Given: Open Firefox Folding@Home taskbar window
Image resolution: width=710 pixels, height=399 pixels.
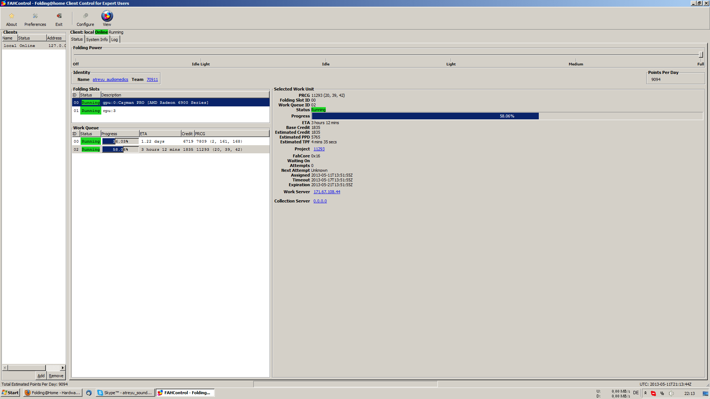Looking at the screenshot, I should [x=53, y=393].
